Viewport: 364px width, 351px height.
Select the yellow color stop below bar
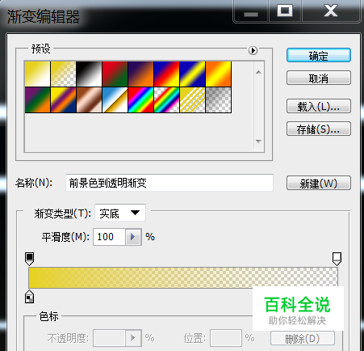pyautogui.click(x=29, y=297)
